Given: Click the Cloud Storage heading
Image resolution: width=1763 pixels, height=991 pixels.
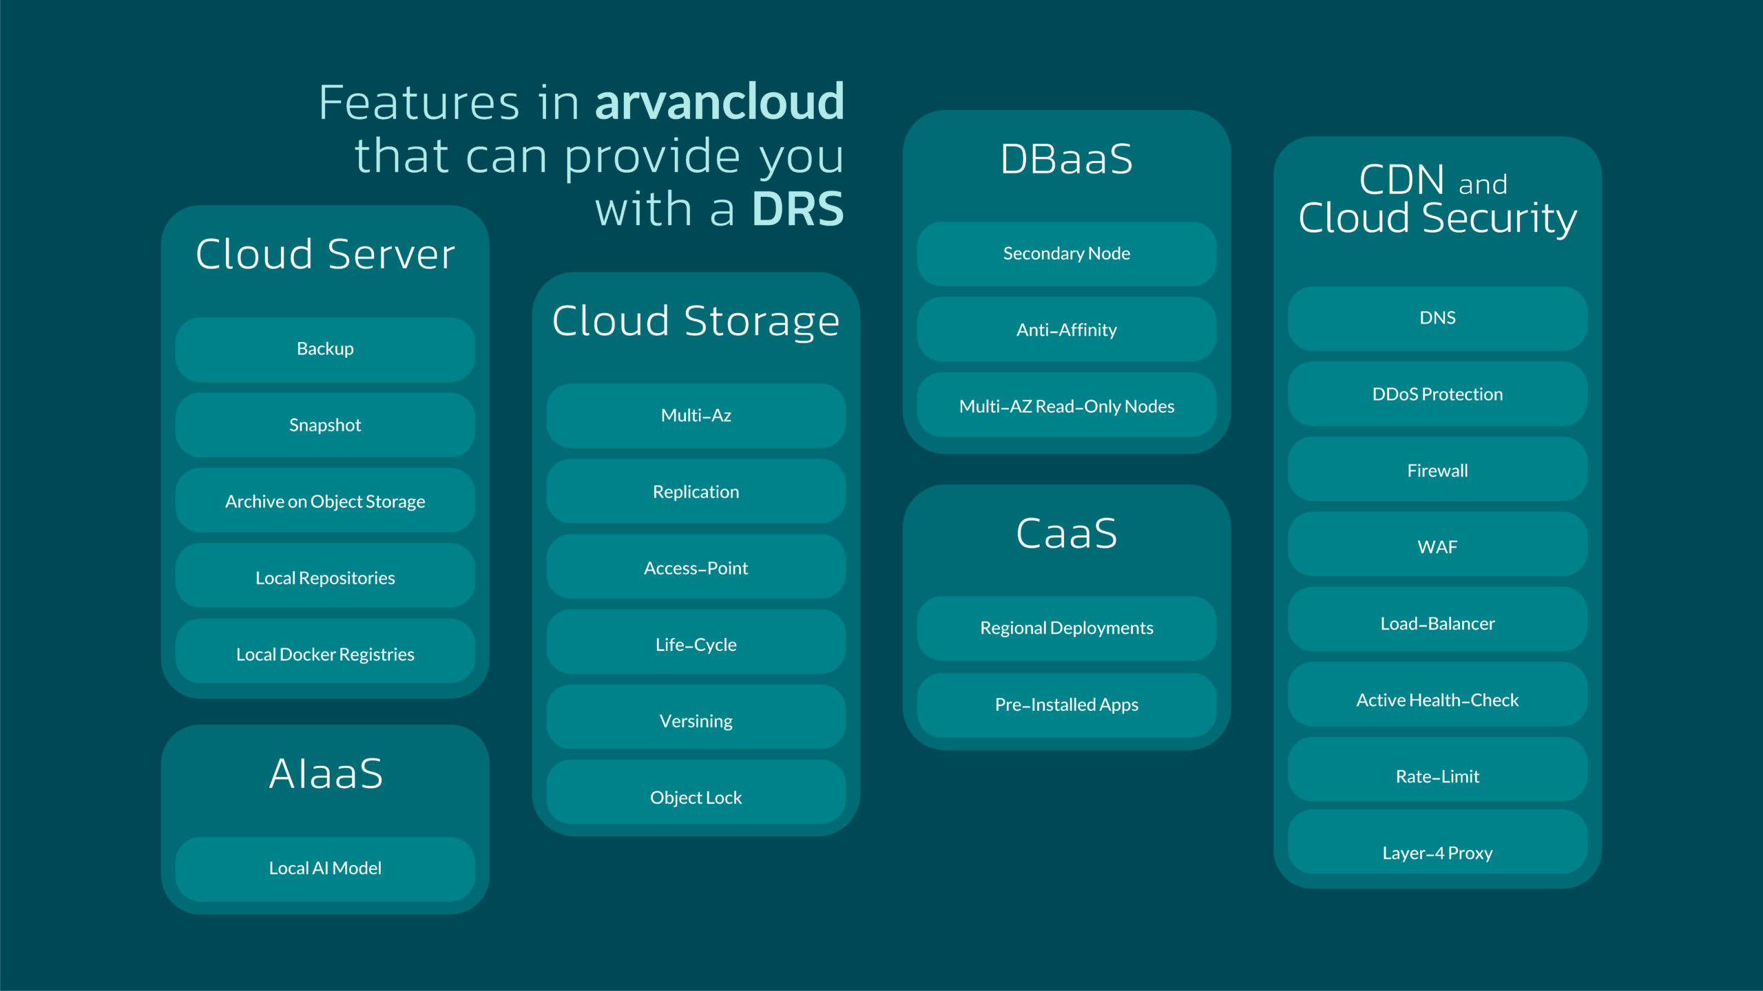Looking at the screenshot, I should tap(696, 321).
